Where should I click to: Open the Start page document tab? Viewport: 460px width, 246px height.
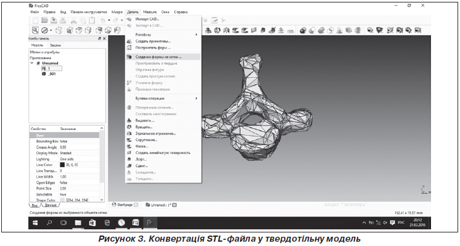point(125,205)
